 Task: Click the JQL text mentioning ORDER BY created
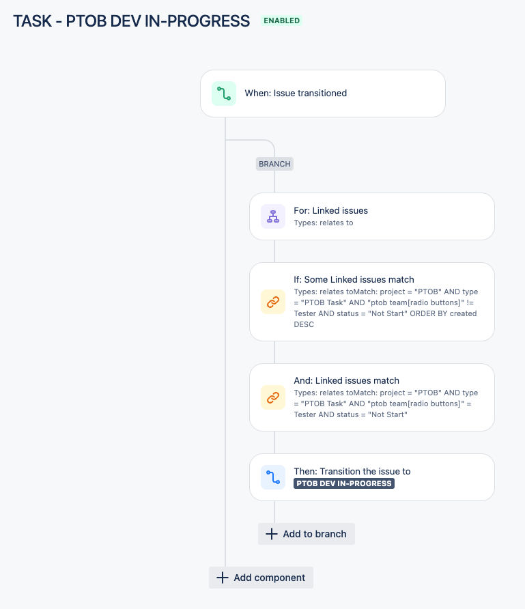tap(386, 308)
